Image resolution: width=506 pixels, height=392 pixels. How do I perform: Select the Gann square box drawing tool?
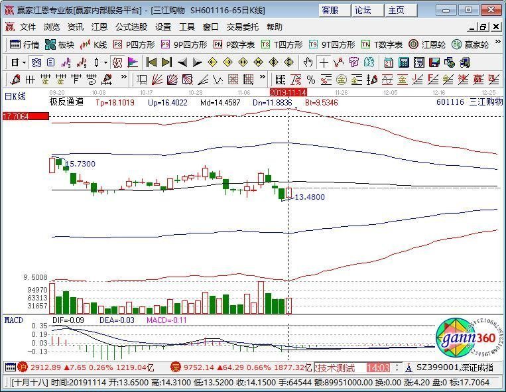(x=172, y=79)
